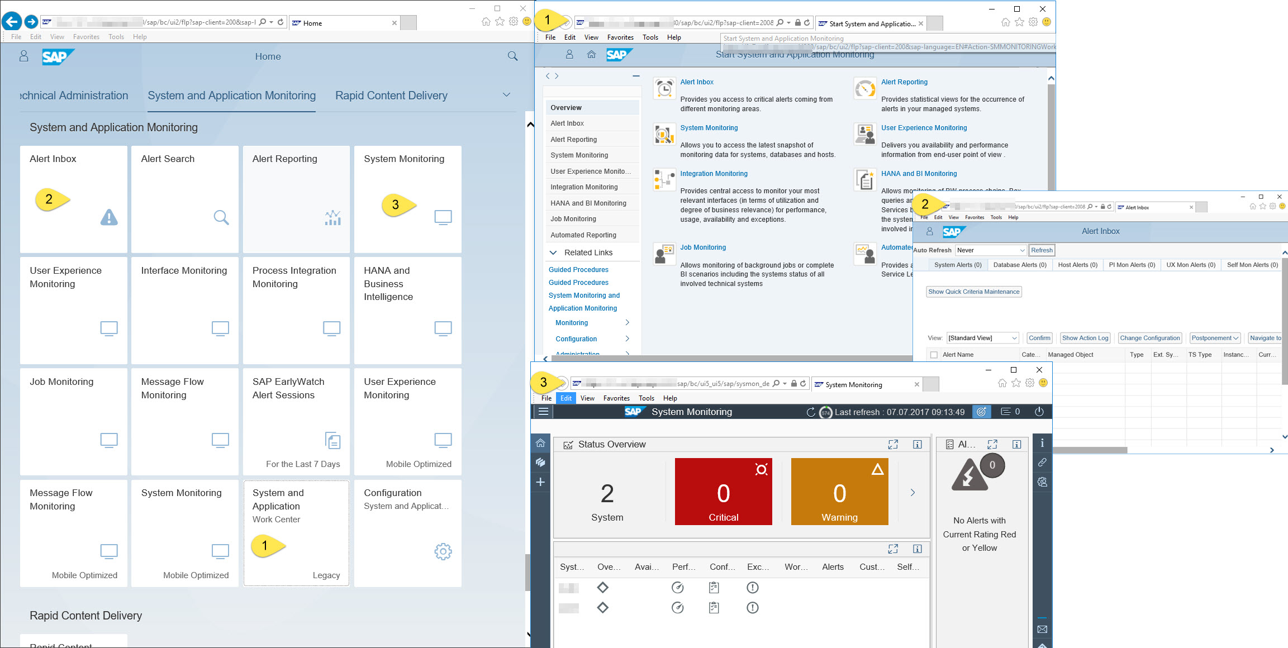Click the scope selection icon in System Monitoring header
The height and width of the screenshot is (648, 1288).
981,412
